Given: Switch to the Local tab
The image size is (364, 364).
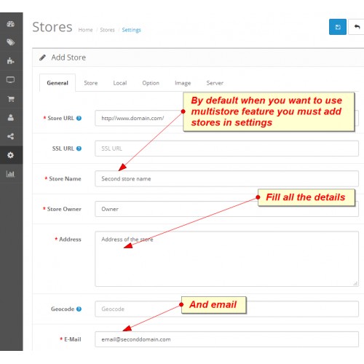Looking at the screenshot, I should tap(120, 83).
